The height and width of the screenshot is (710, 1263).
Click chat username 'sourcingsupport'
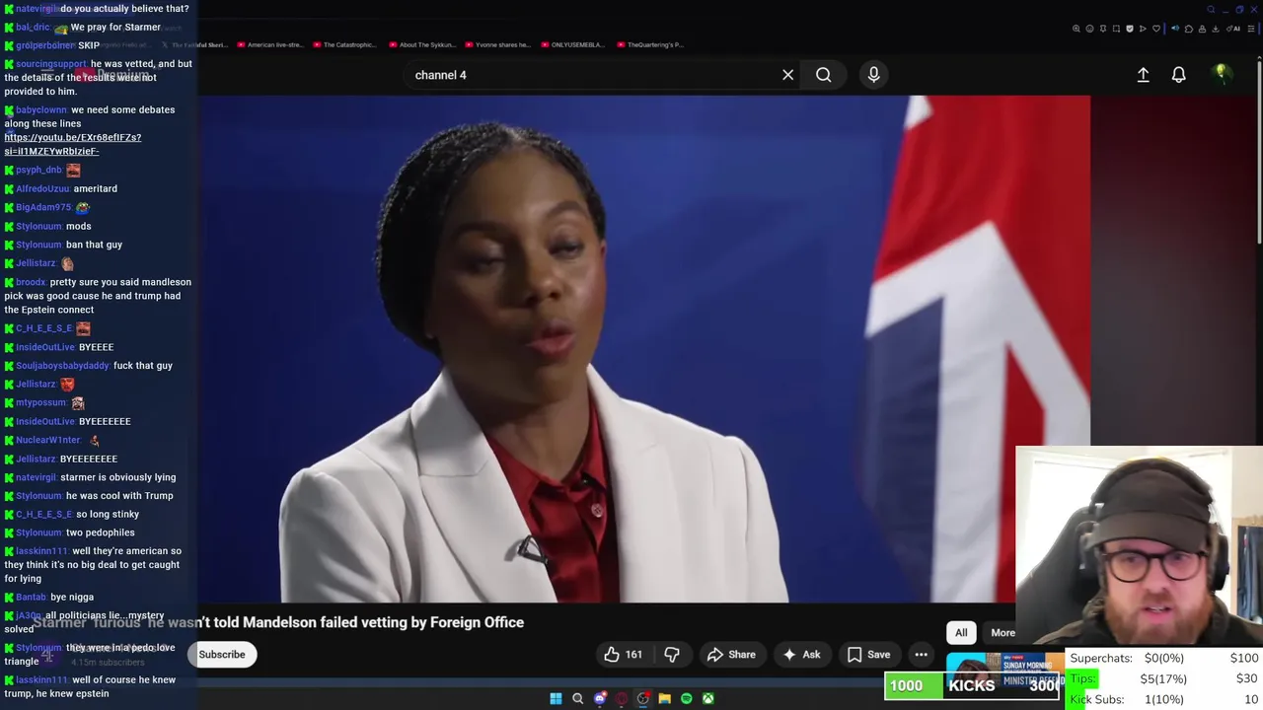(x=50, y=64)
